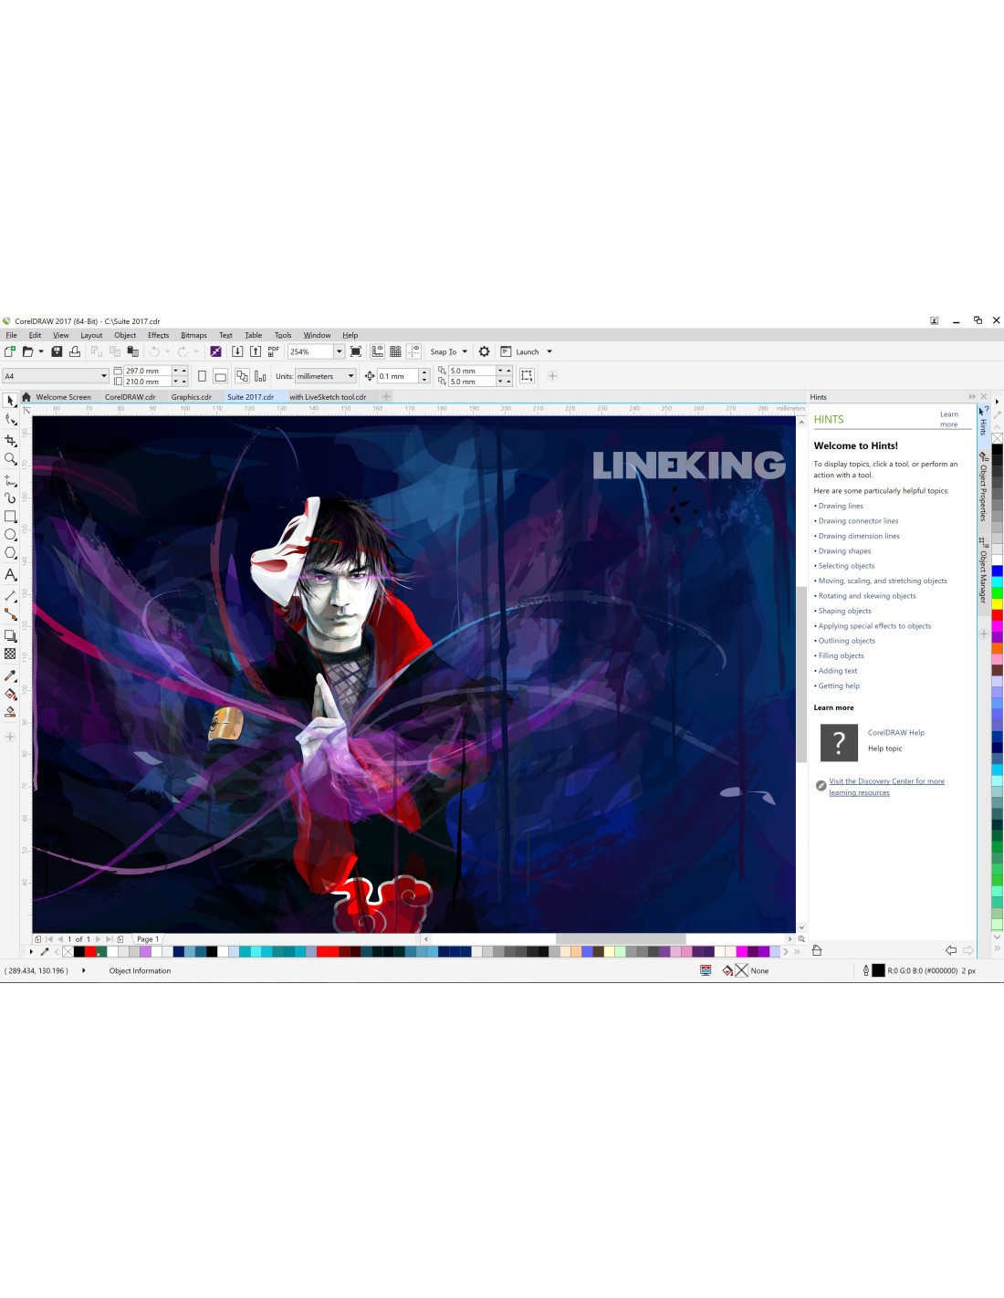Open the 'Shaping objects' hint topic
The image size is (1004, 1298).
coord(844,612)
